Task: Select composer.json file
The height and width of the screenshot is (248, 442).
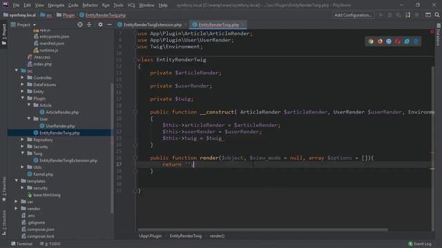Action: click(41, 229)
